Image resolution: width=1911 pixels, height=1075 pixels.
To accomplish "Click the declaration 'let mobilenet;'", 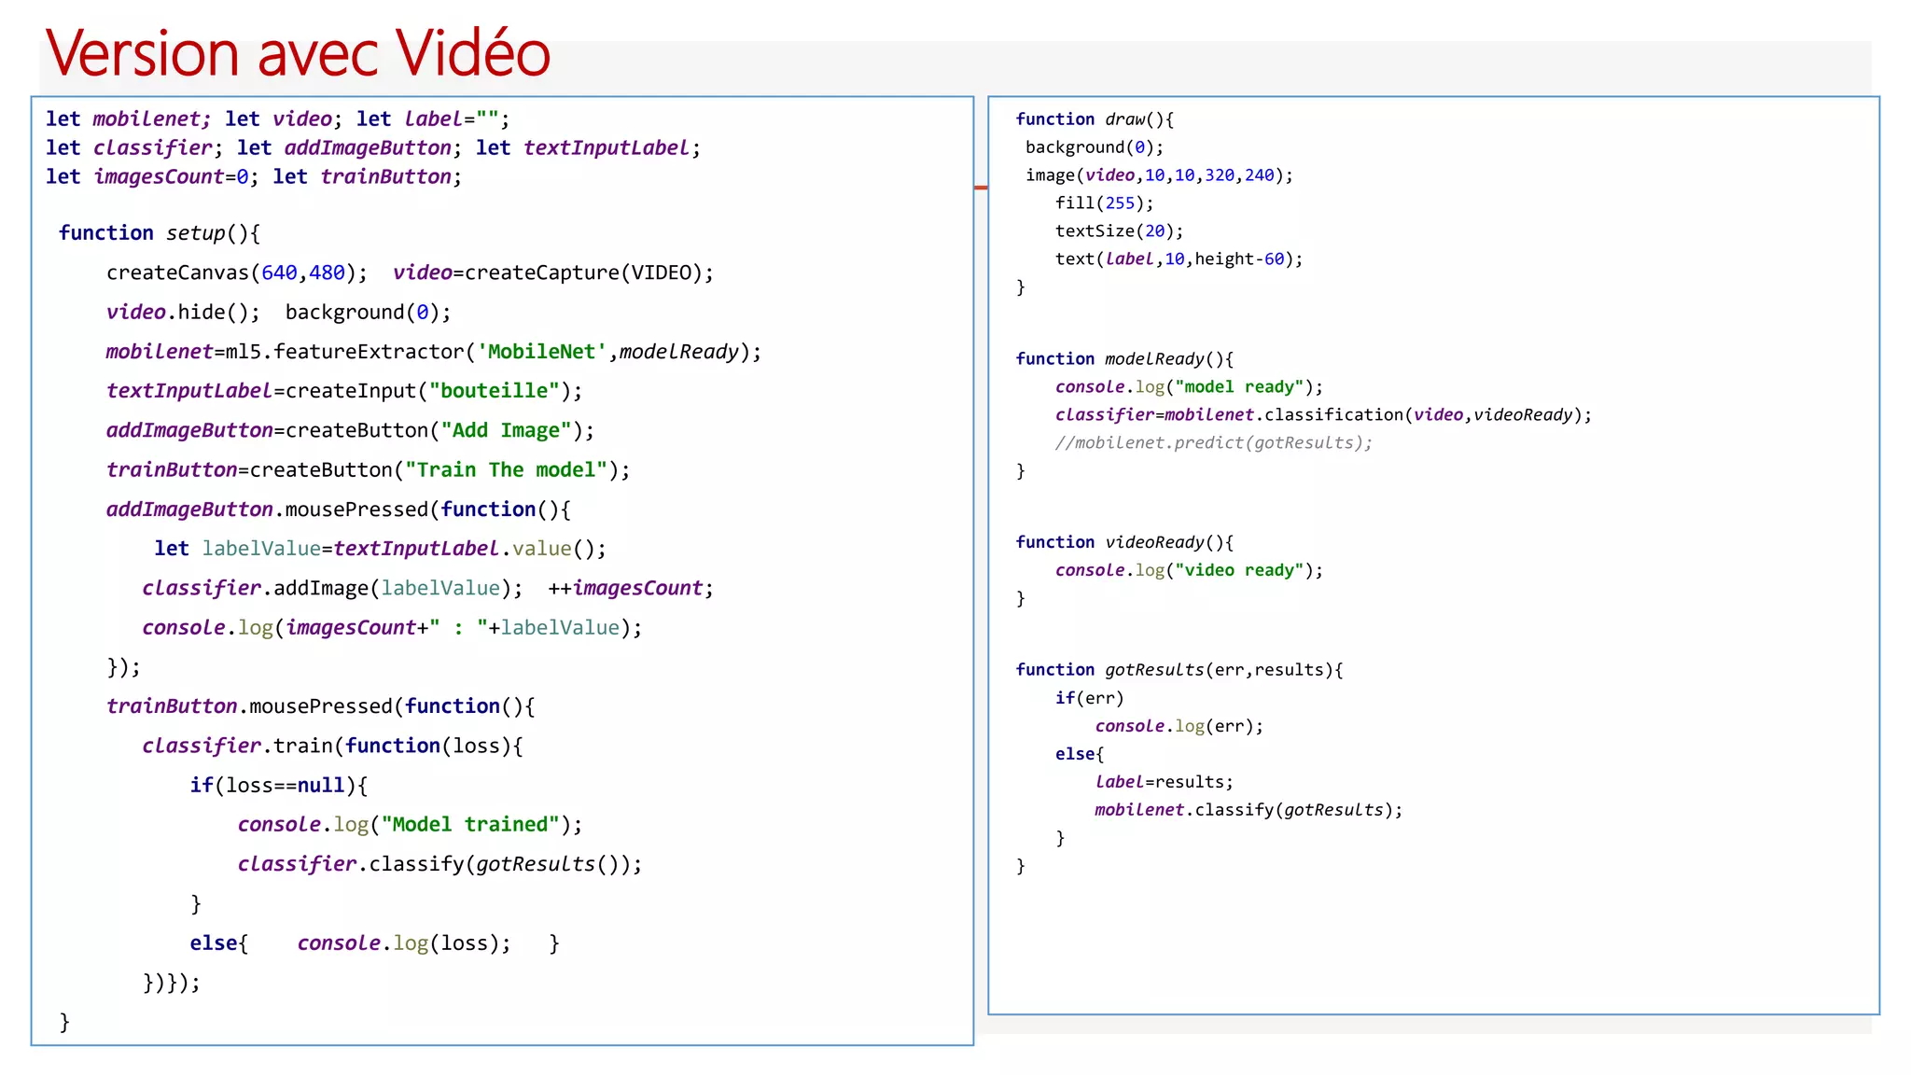I will click(129, 119).
